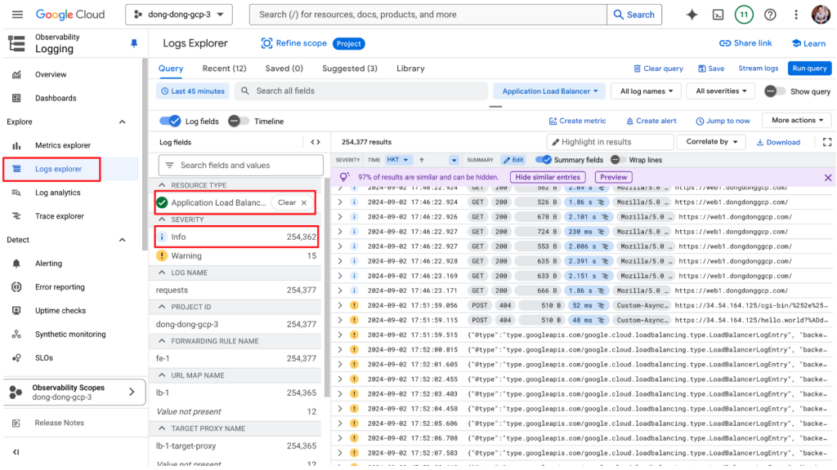Click the SLOs icon in sidebar
Image resolution: width=837 pixels, height=470 pixels.
(16, 357)
